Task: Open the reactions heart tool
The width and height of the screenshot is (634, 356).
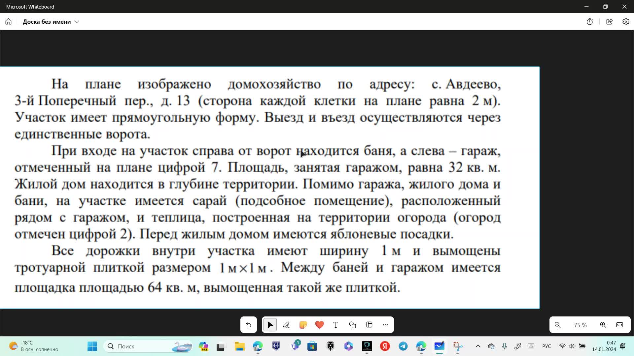Action: [x=319, y=325]
